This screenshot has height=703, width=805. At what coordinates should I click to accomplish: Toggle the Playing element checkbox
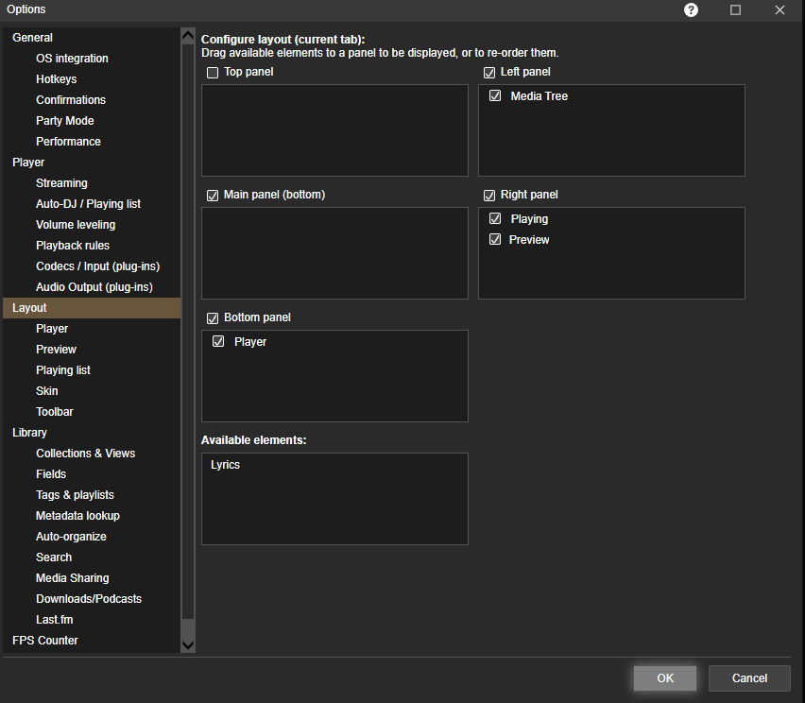tap(495, 219)
